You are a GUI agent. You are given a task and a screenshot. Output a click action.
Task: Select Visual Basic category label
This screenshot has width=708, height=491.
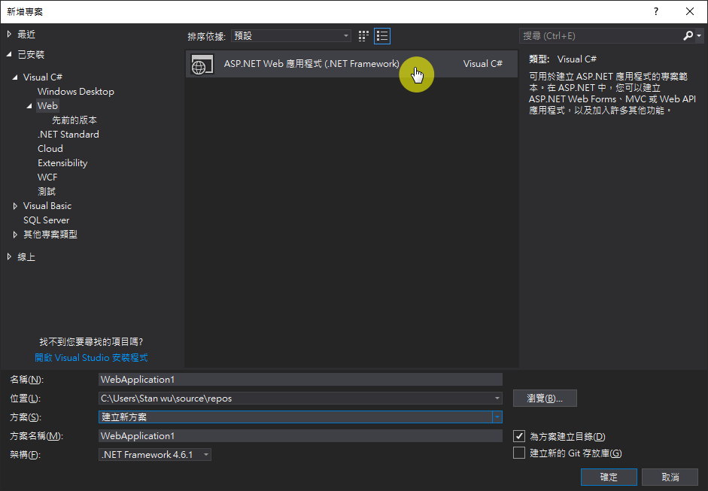click(47, 206)
